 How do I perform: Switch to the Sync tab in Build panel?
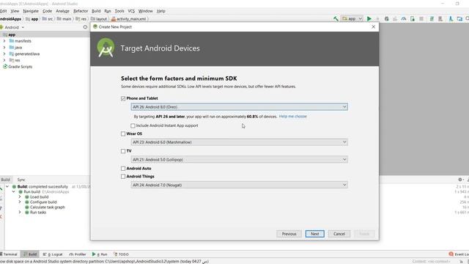coord(21,180)
